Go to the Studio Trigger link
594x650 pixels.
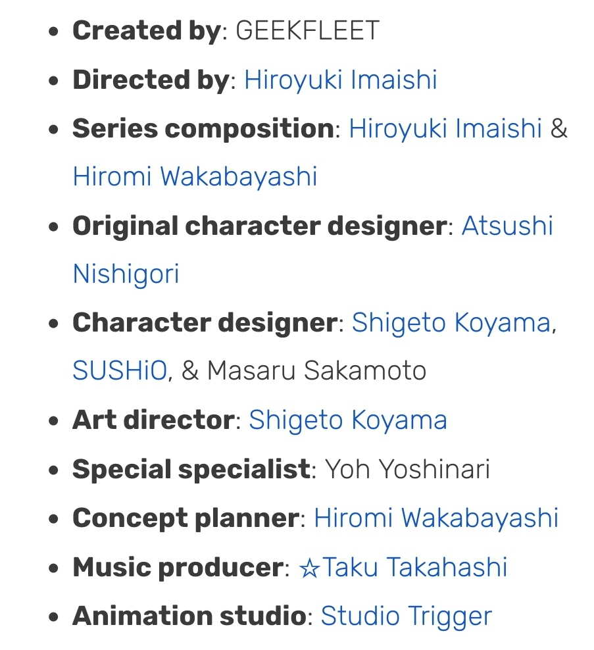(x=407, y=616)
